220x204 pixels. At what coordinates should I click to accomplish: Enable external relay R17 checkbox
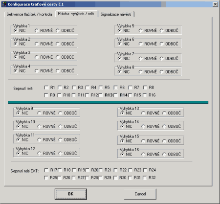[46, 170]
